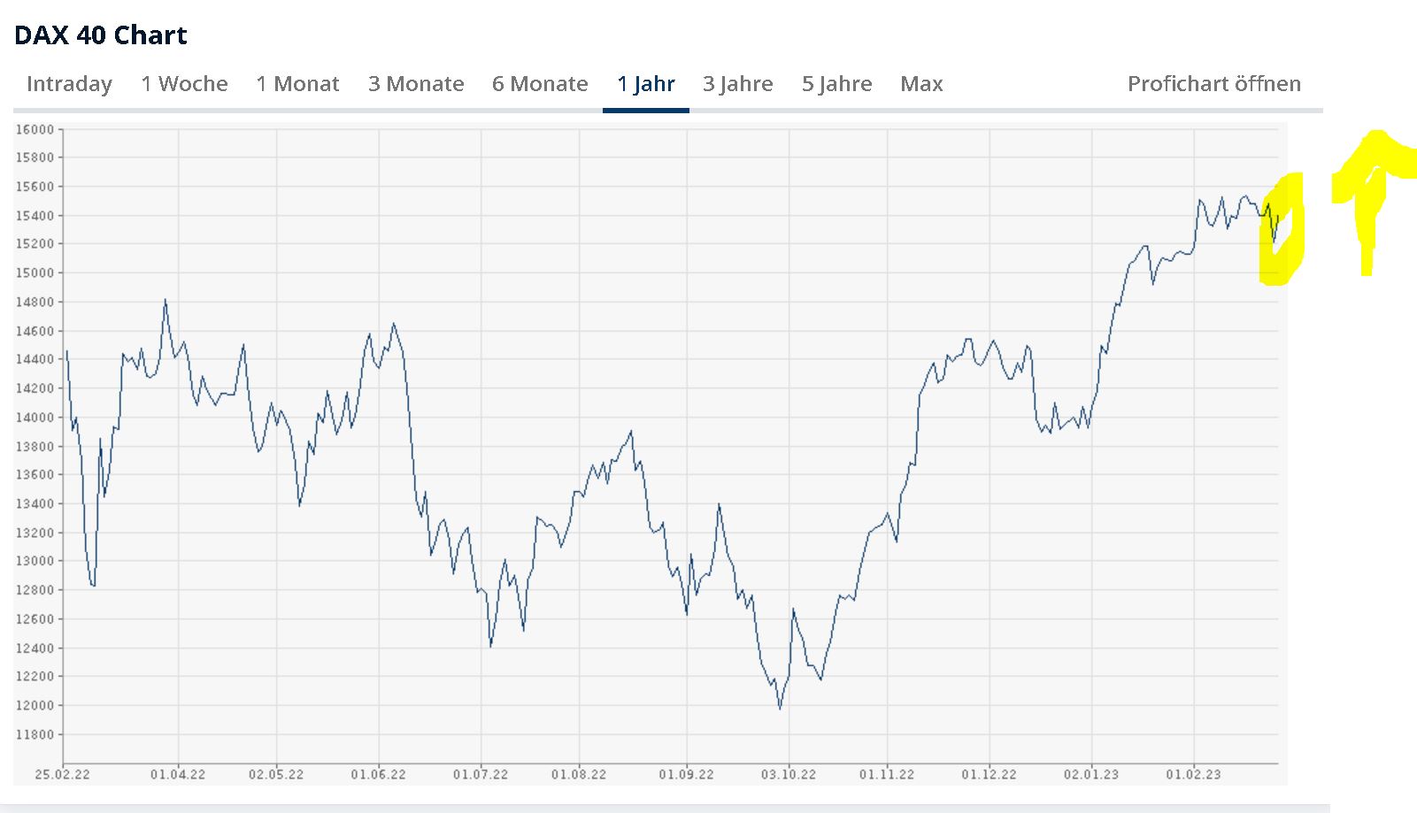Click the 01.08.22 date label
The width and height of the screenshot is (1417, 813).
click(x=580, y=774)
